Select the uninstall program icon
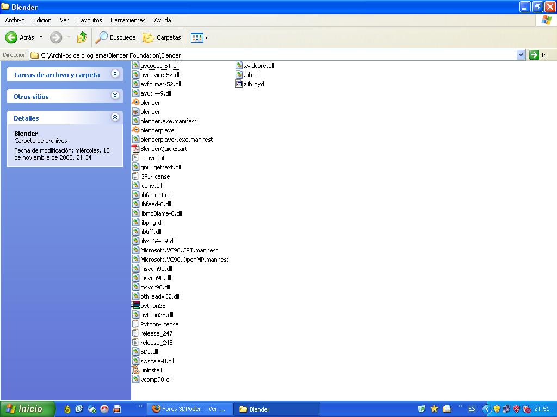 [135, 370]
